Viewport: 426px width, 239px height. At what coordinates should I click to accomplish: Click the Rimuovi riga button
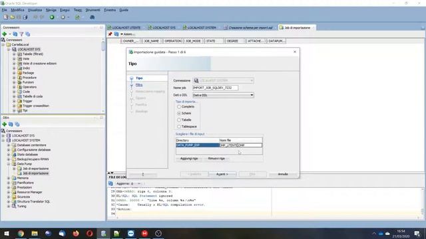(x=216, y=159)
